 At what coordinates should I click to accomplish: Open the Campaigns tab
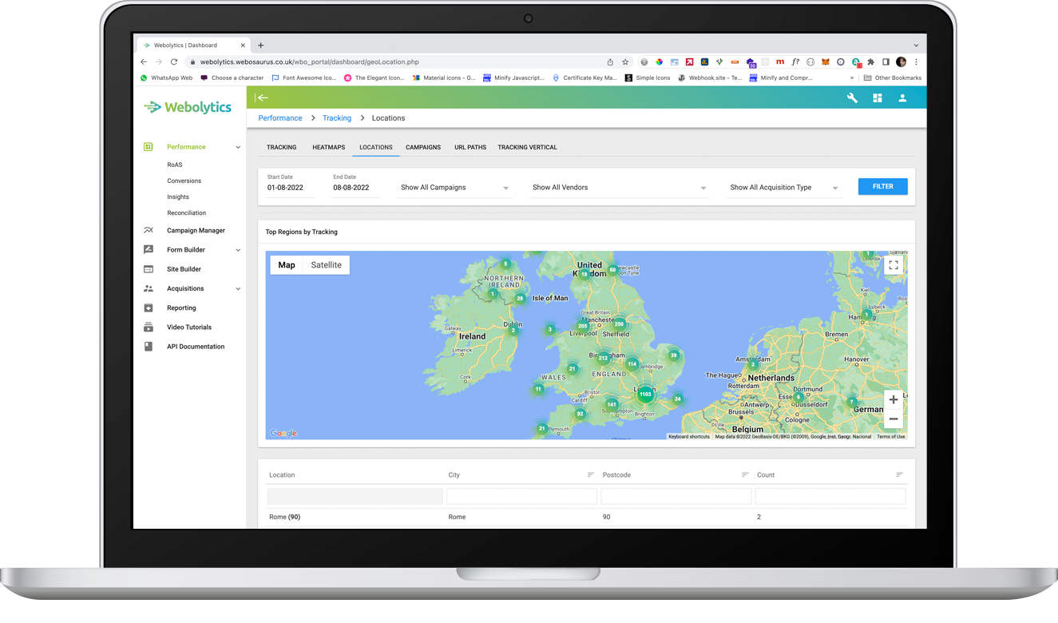click(422, 147)
